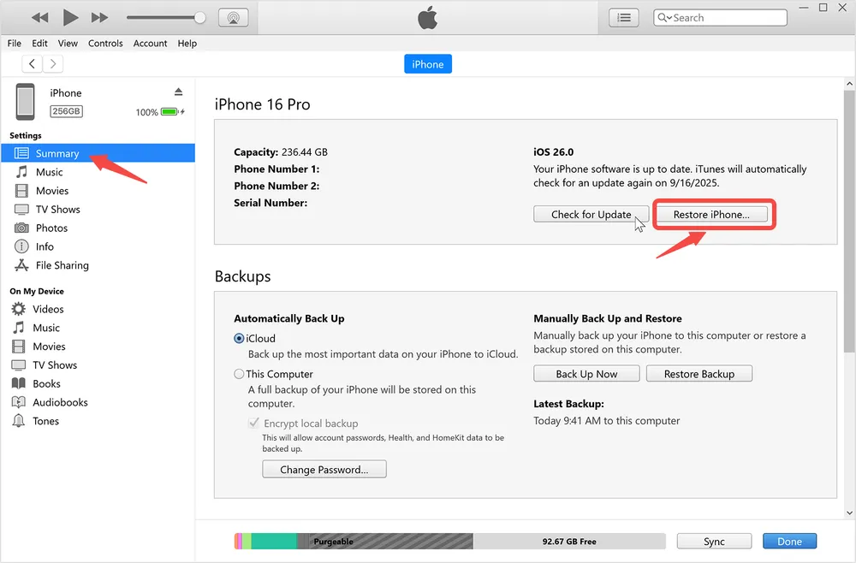The width and height of the screenshot is (856, 563).
Task: Click the volume slider knob
Action: [x=199, y=17]
